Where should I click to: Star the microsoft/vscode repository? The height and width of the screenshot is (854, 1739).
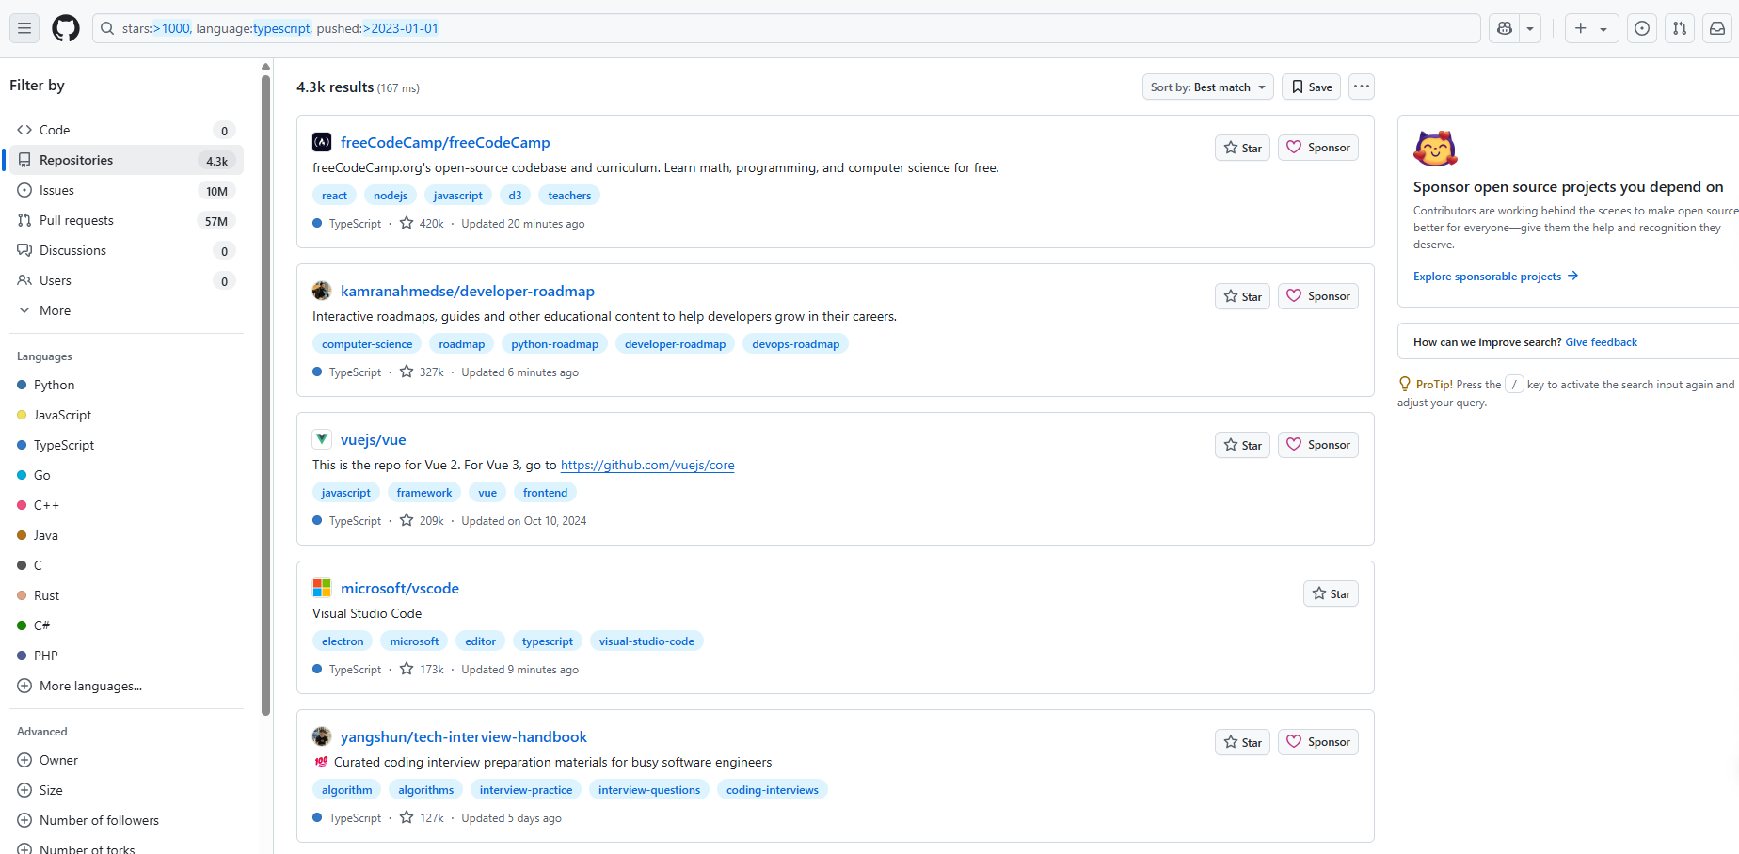tap(1331, 593)
